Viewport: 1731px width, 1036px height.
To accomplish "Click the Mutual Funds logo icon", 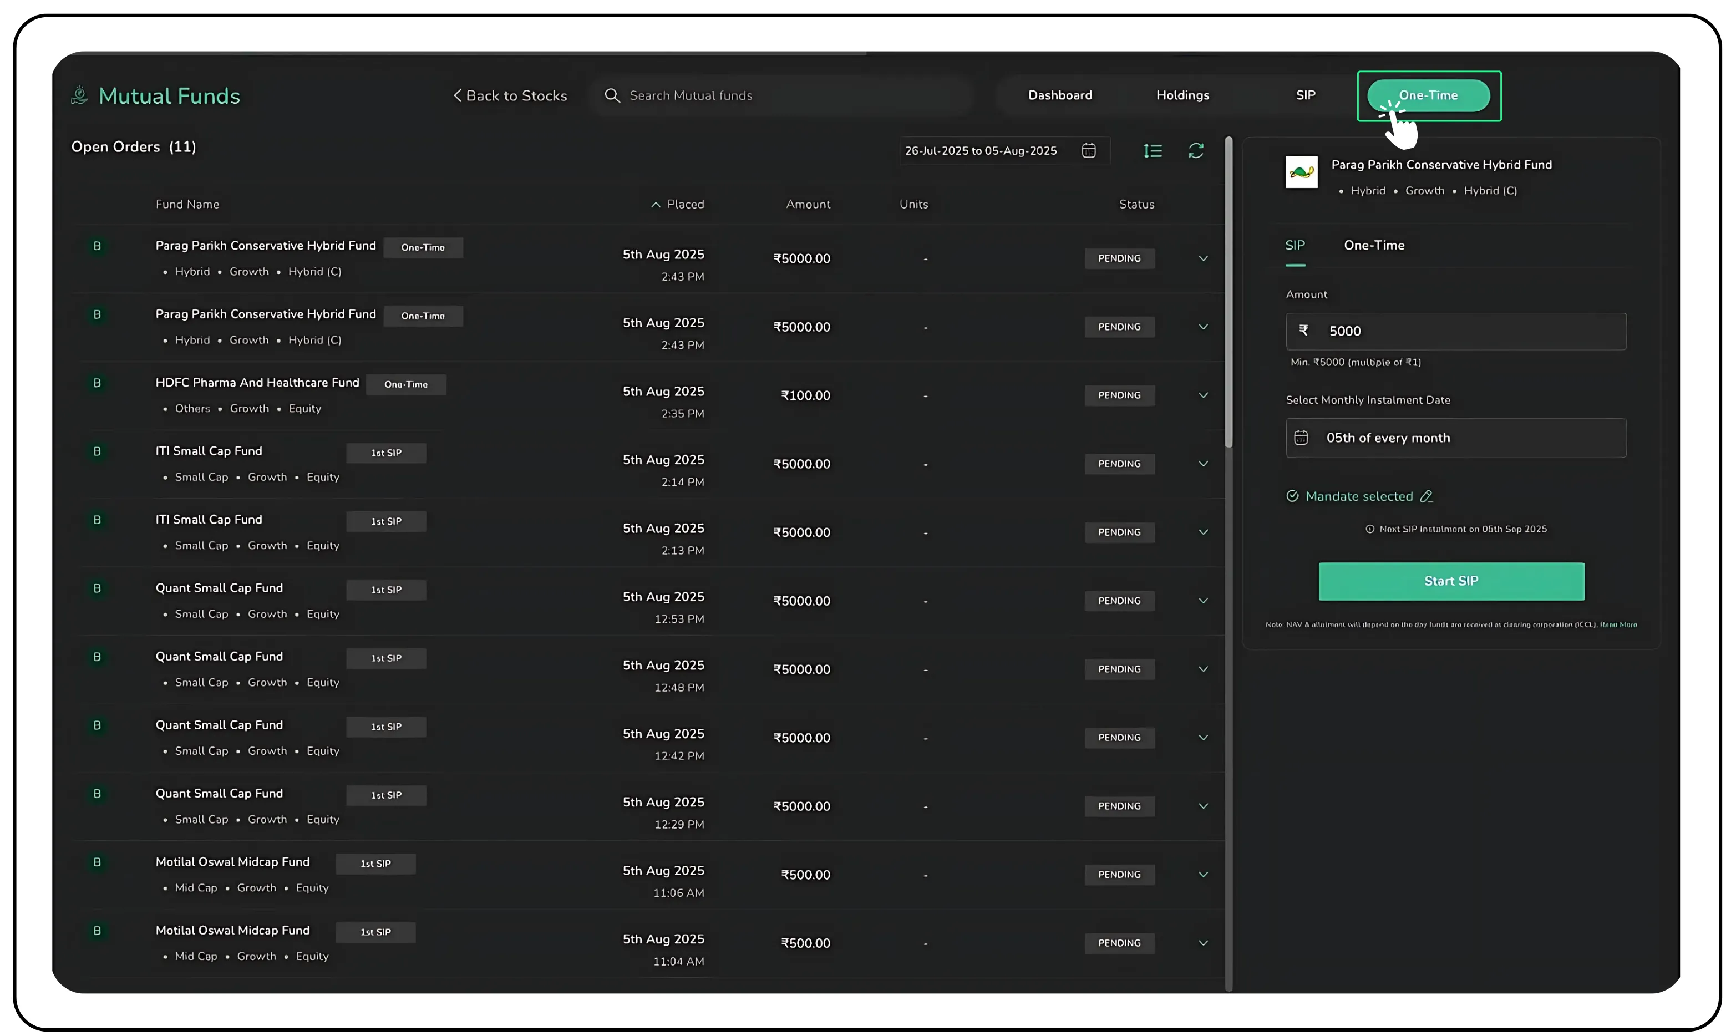I will point(79,95).
